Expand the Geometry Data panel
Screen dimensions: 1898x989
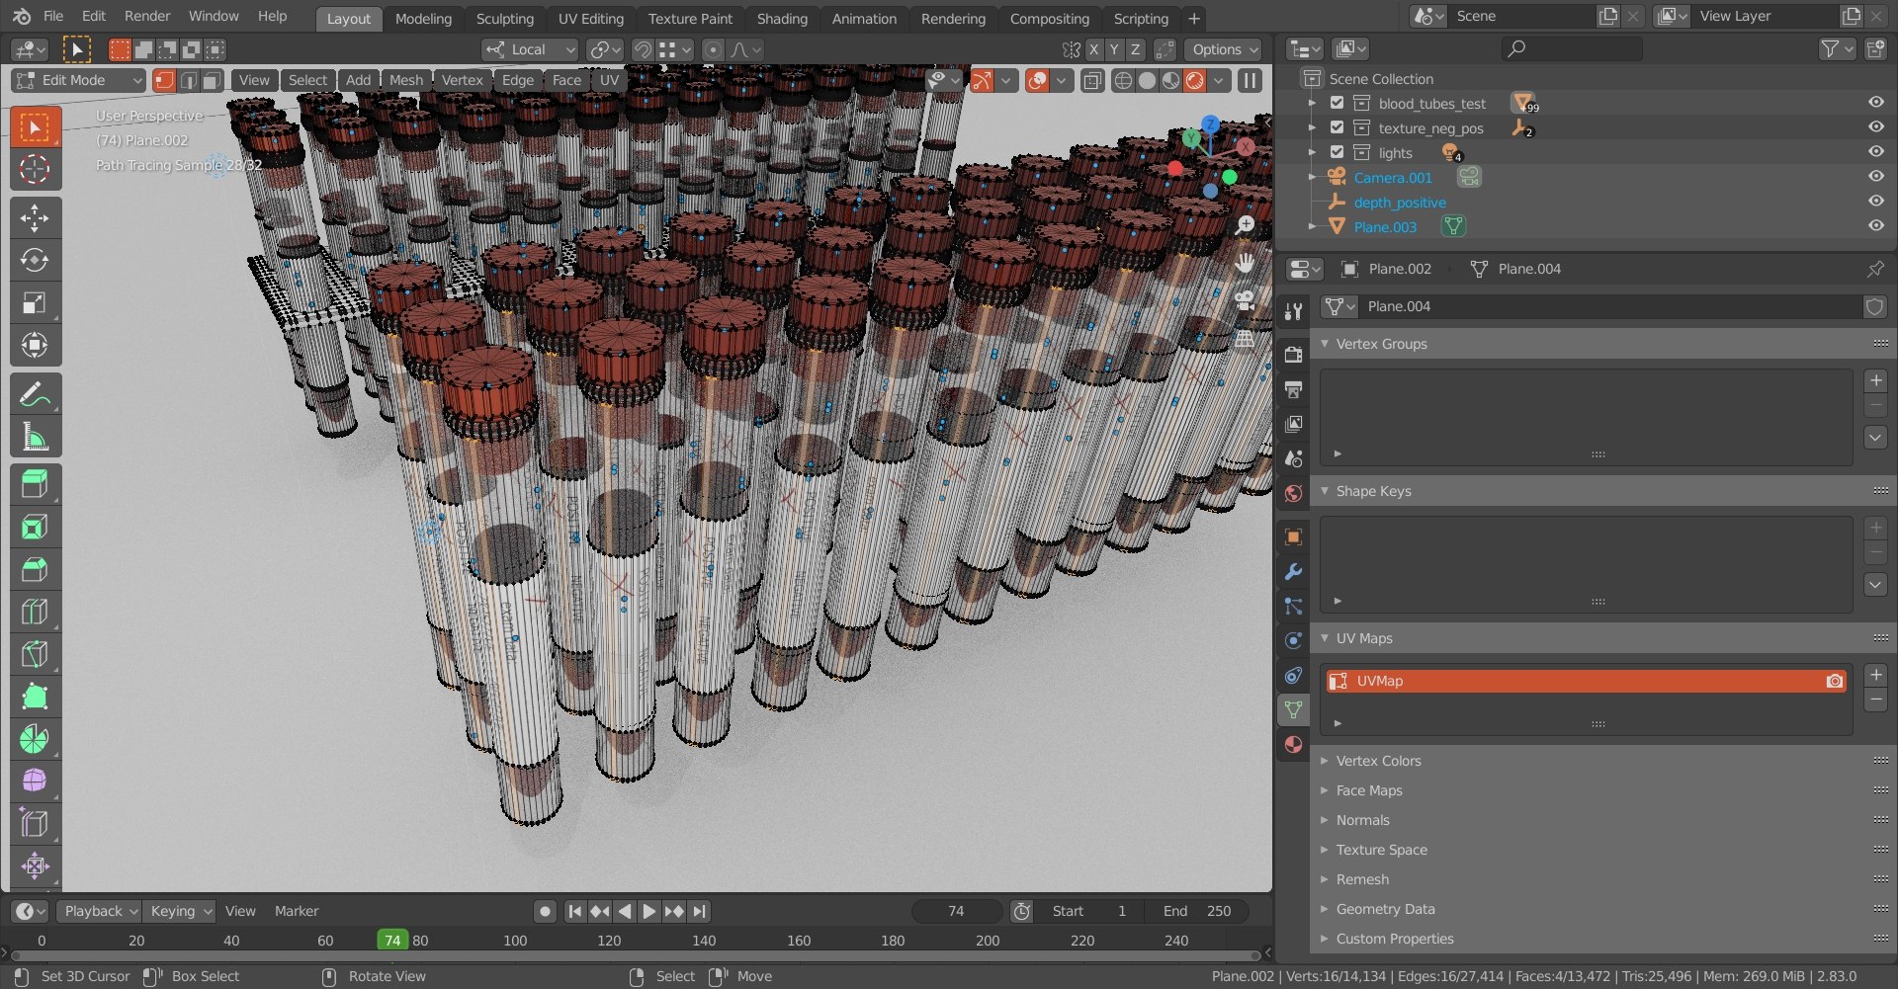pos(1325,908)
